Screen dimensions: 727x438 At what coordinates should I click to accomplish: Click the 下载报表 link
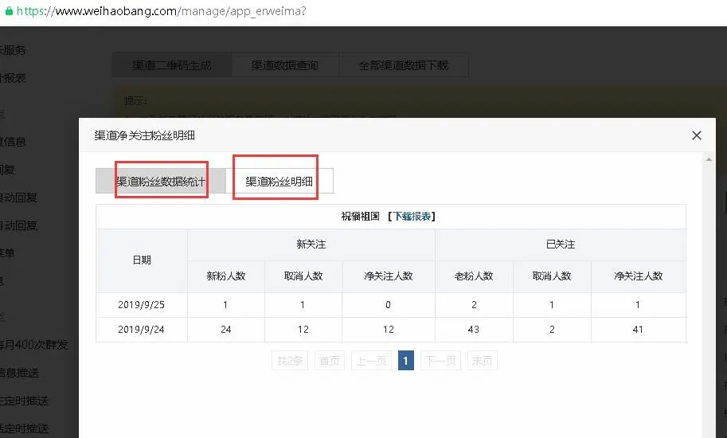412,217
